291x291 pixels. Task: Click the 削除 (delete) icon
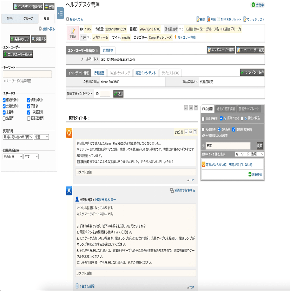click(208, 19)
